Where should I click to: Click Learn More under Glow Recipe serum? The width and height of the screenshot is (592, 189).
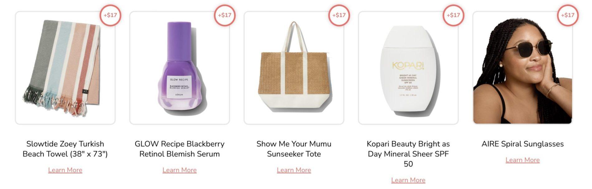(179, 170)
